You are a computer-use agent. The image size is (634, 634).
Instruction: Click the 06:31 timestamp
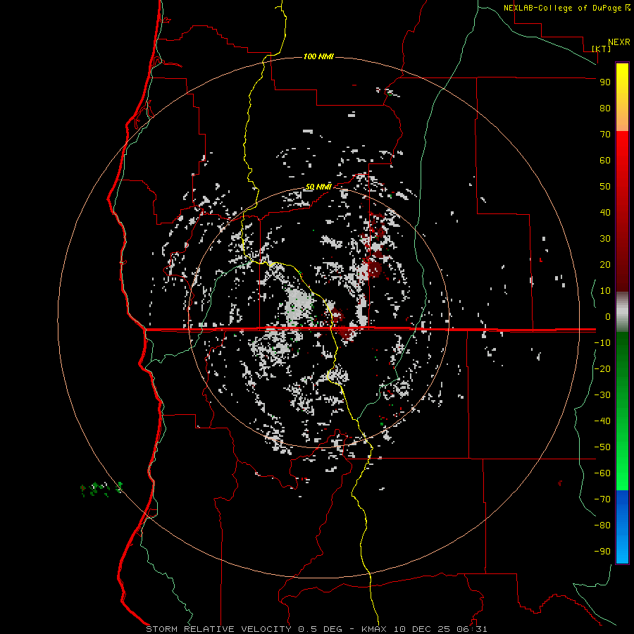click(472, 629)
